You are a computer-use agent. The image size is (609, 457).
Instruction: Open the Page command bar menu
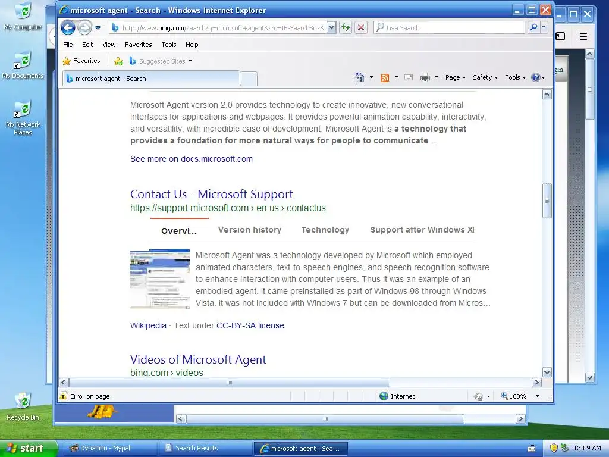(x=455, y=77)
